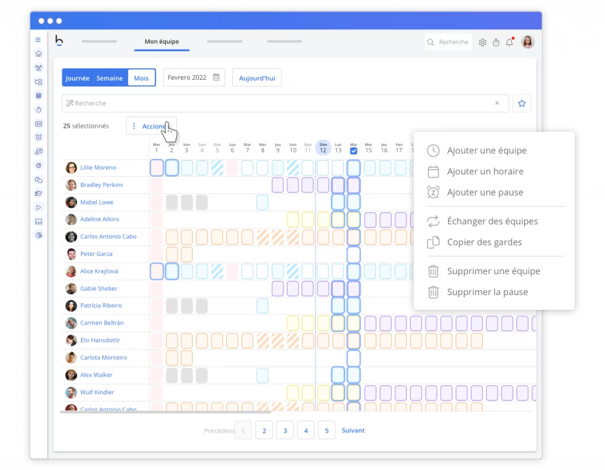Click the Aujourd'hui button
Screen dimensions: 605x470
tap(256, 78)
